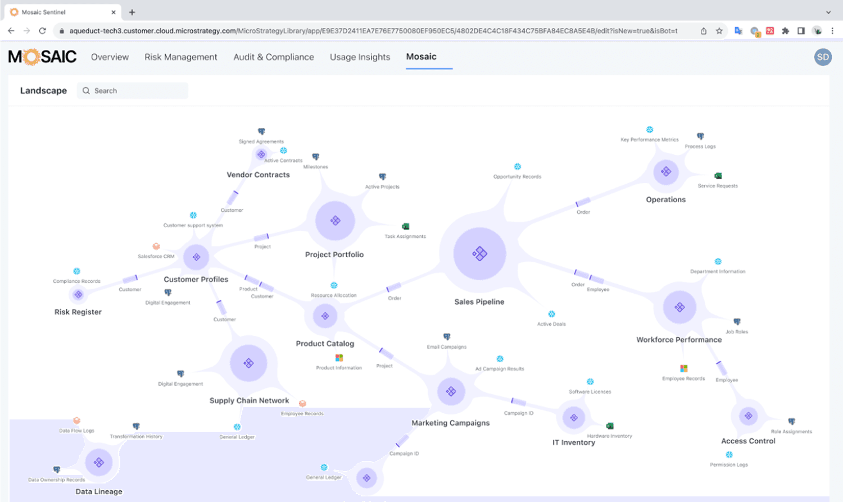Bookmark this page with the star
The height and width of the screenshot is (502, 843).
coord(719,31)
